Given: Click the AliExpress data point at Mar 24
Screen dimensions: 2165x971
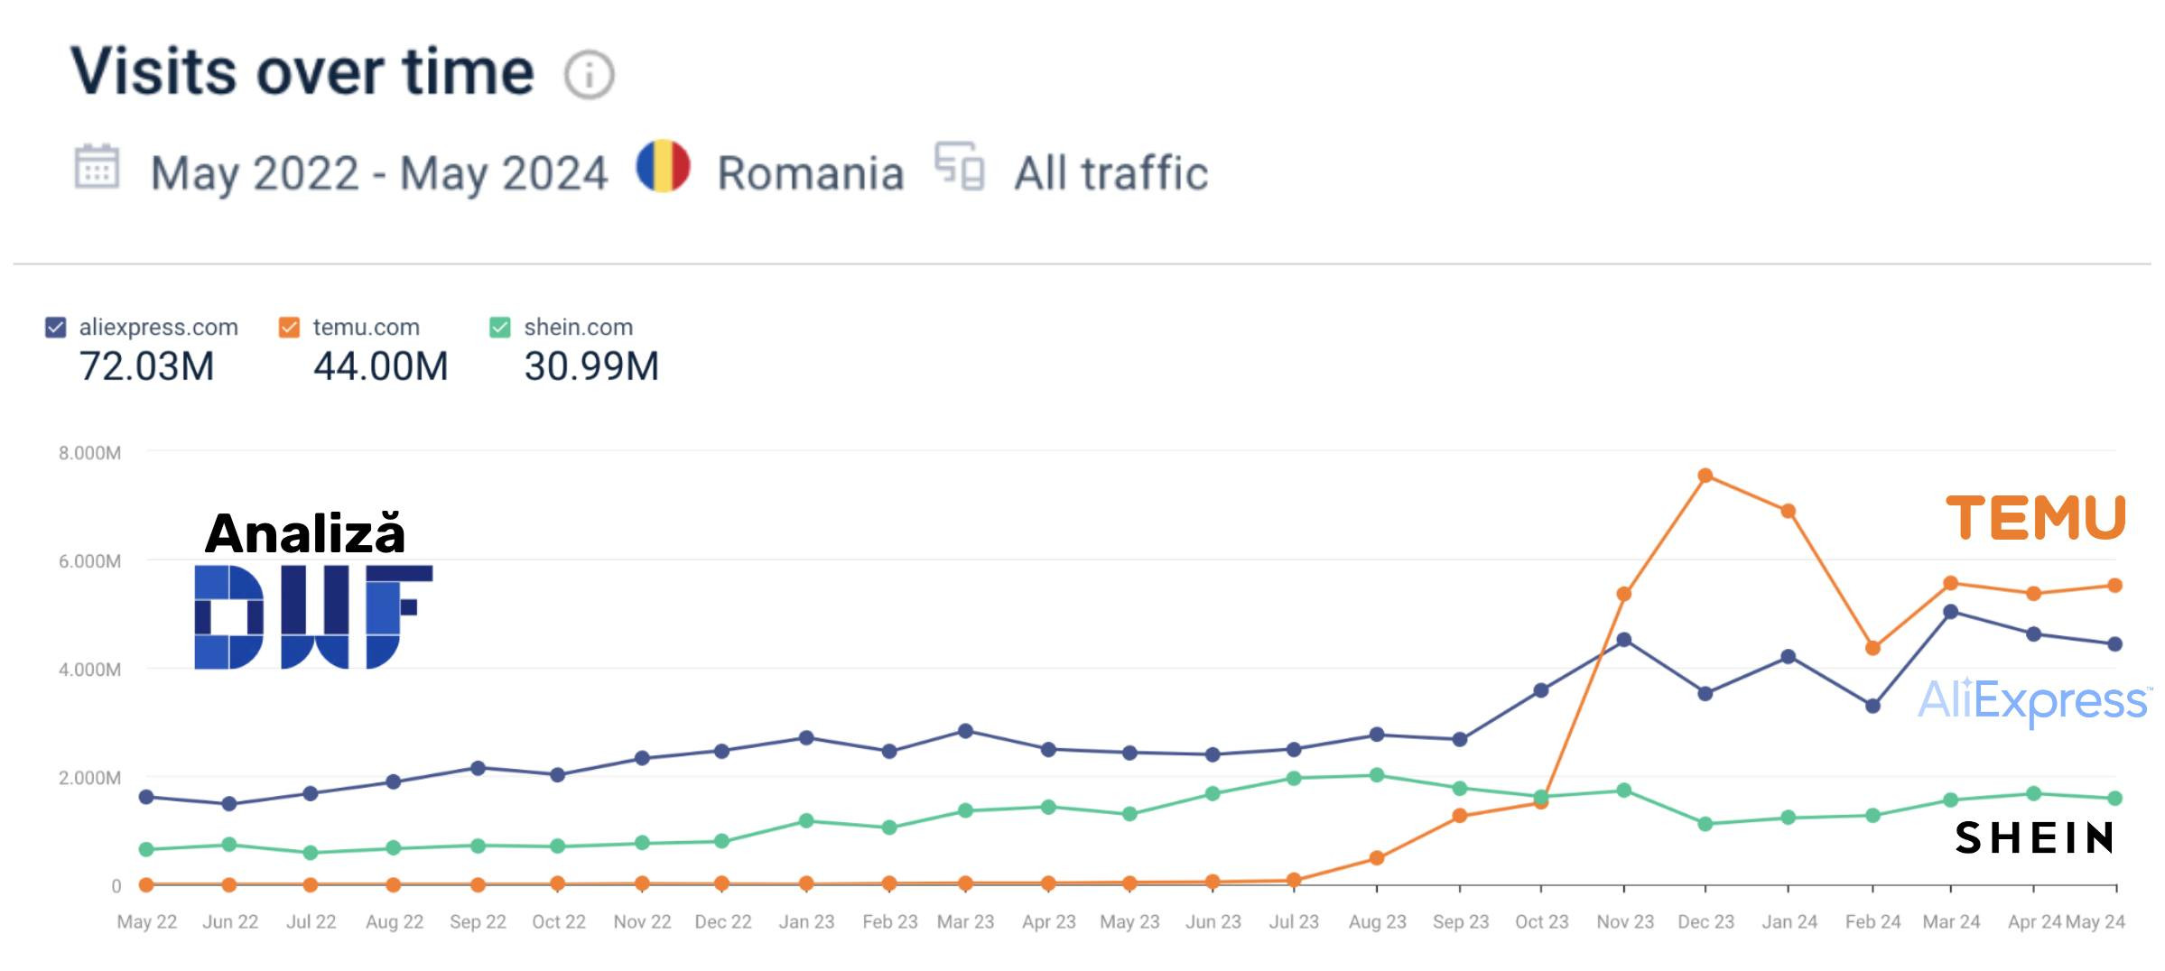Looking at the screenshot, I should tap(1950, 612).
